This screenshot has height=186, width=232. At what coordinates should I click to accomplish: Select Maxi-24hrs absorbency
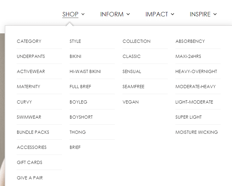(x=188, y=56)
